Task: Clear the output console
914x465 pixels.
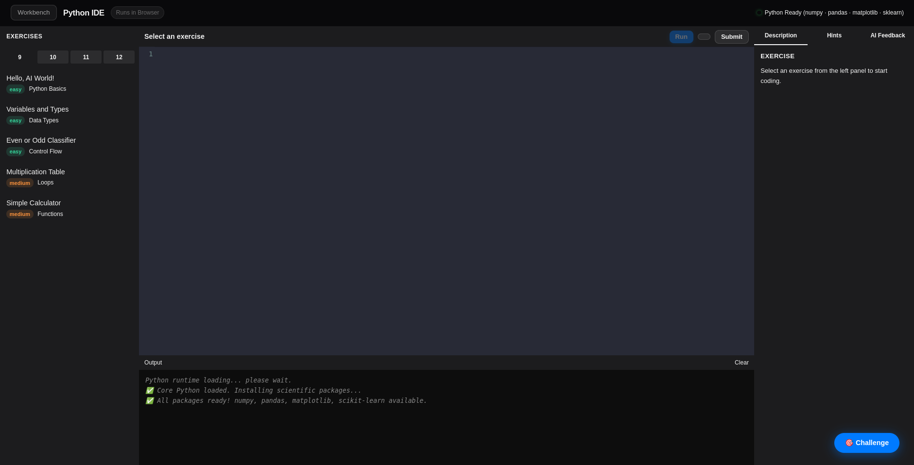Action: (x=742, y=363)
